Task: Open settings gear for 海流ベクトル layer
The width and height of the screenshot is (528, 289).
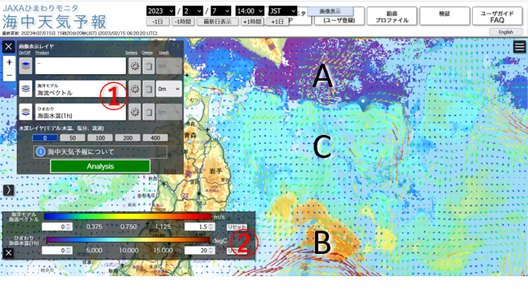Action: (x=135, y=89)
